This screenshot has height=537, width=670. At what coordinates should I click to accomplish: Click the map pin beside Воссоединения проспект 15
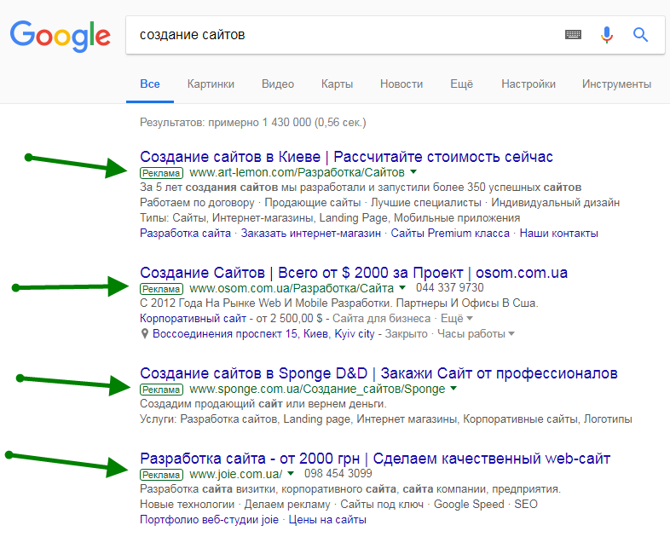click(145, 334)
